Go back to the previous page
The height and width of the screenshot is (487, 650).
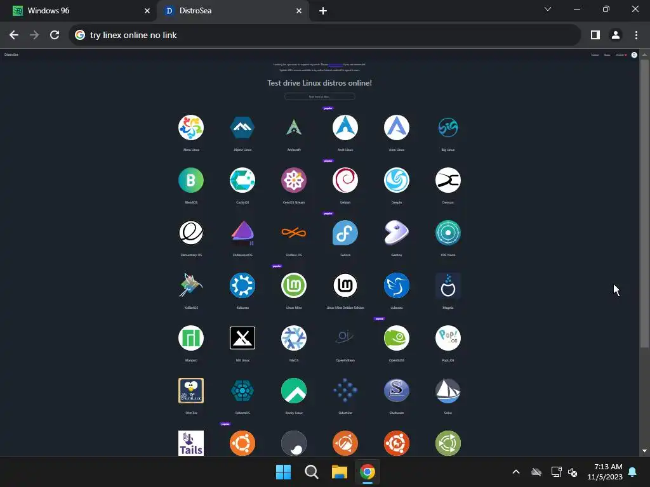pos(14,36)
